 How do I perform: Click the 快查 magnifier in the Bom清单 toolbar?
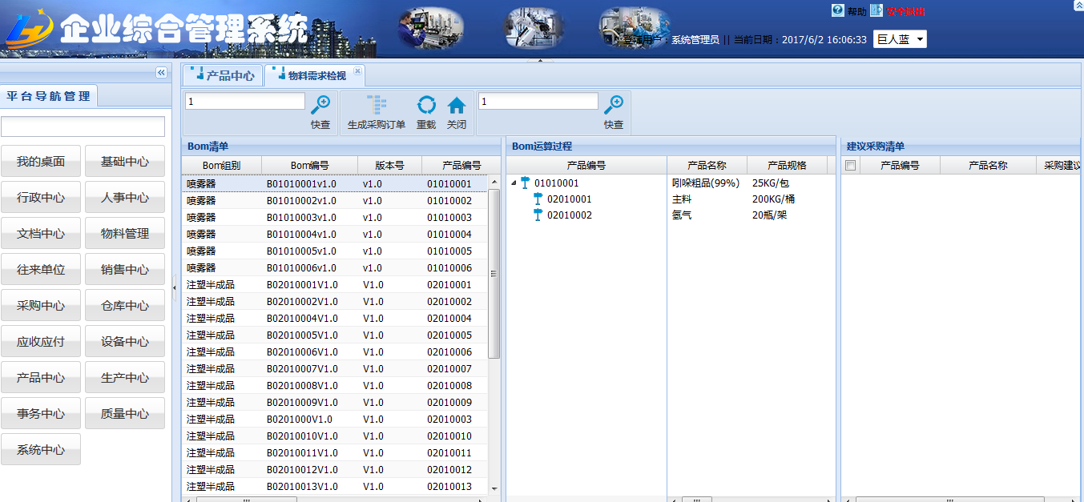coord(320,104)
